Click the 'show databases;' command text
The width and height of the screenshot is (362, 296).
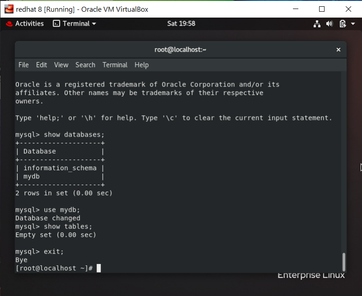(x=74, y=135)
